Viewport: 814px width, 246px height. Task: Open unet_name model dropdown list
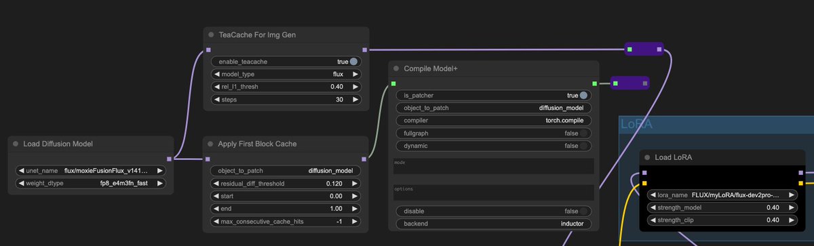click(x=91, y=171)
